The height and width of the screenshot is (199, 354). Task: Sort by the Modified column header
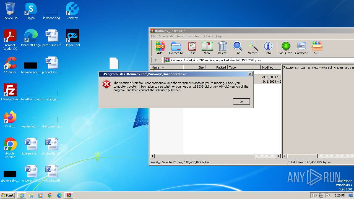click(271, 67)
